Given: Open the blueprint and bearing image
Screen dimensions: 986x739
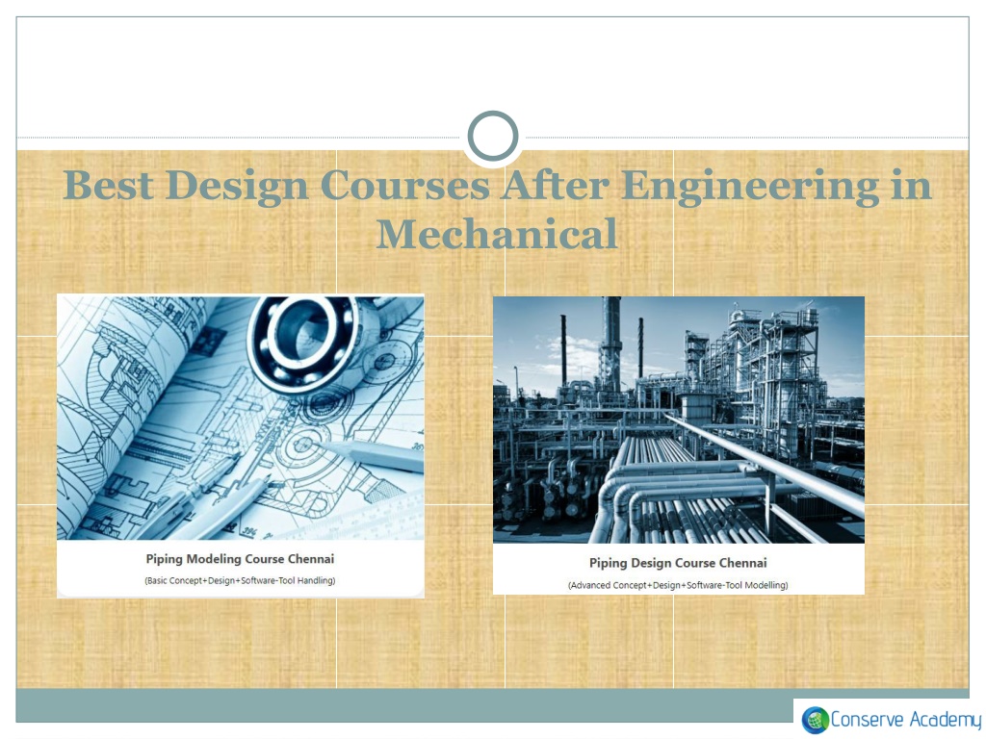Looking at the screenshot, I should [241, 418].
